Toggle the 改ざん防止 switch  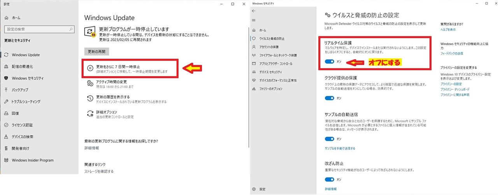point(330,179)
